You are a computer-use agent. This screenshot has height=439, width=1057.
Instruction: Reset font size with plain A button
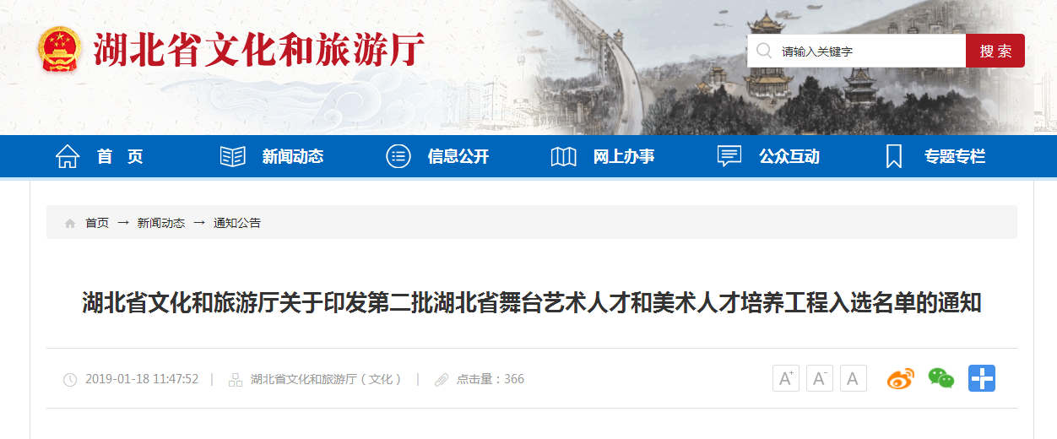coord(853,378)
